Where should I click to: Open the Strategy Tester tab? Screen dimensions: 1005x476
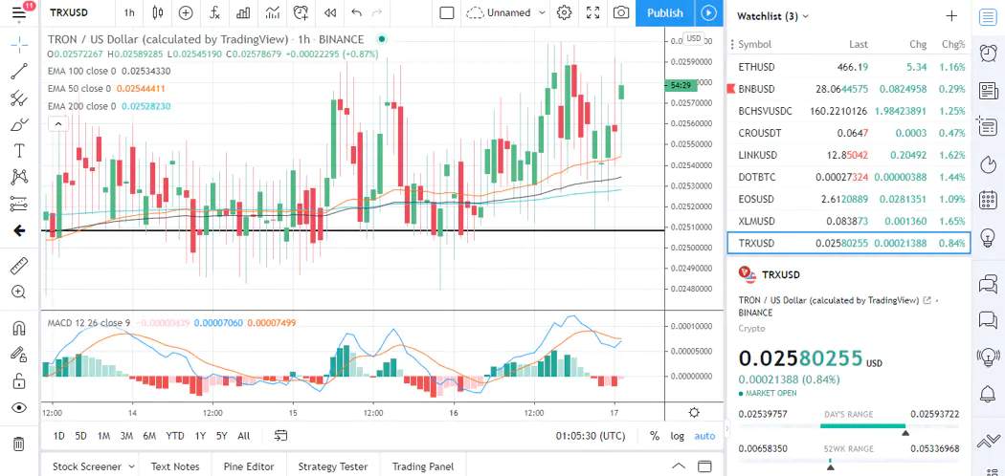[x=333, y=466]
